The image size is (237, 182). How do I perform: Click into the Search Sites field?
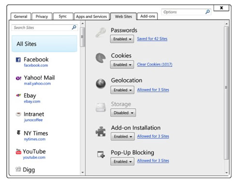click(44, 28)
